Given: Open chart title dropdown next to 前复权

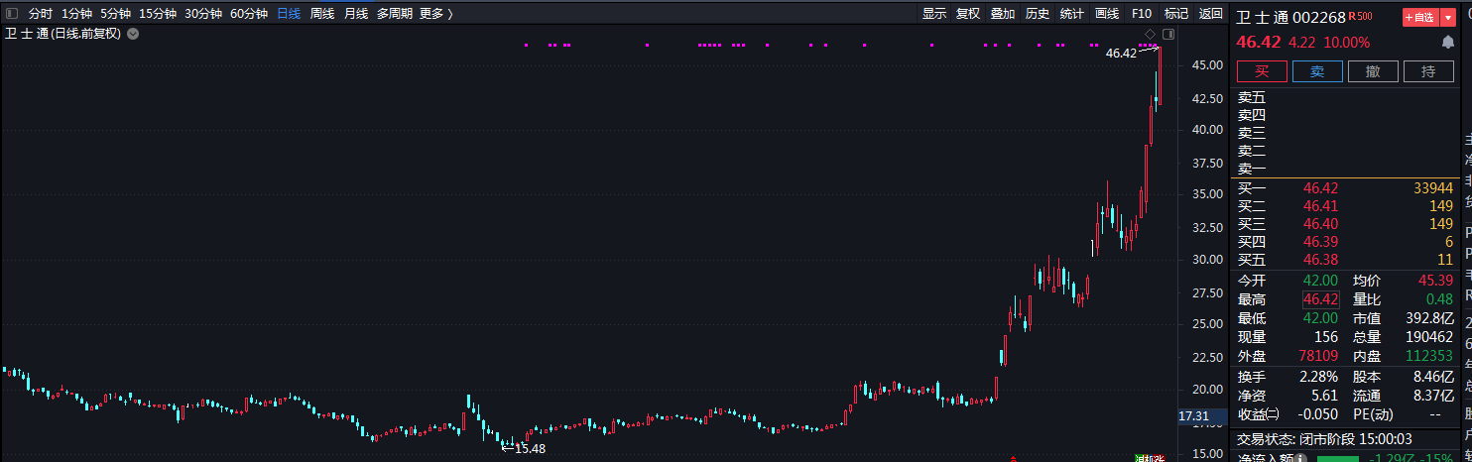Looking at the screenshot, I should coord(133,33).
